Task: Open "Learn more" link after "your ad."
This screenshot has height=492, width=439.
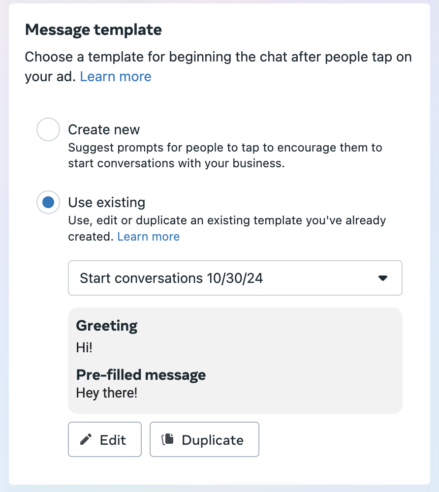Action: click(116, 77)
